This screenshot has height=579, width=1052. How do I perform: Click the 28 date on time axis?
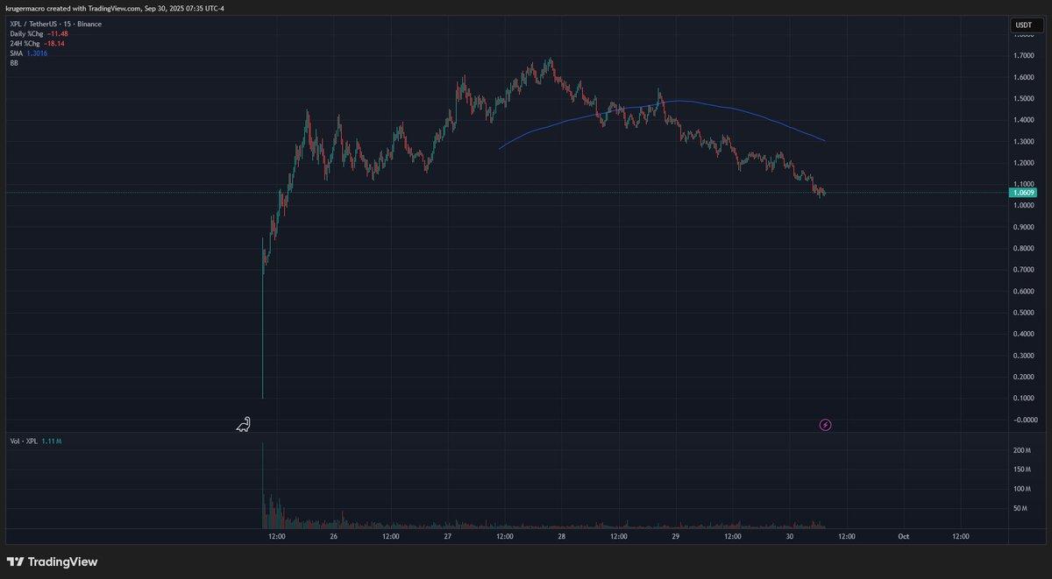(561, 536)
